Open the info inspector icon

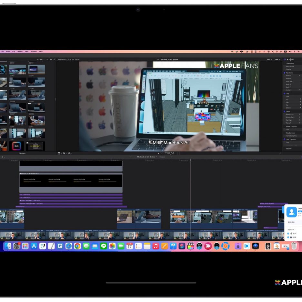(290, 59)
